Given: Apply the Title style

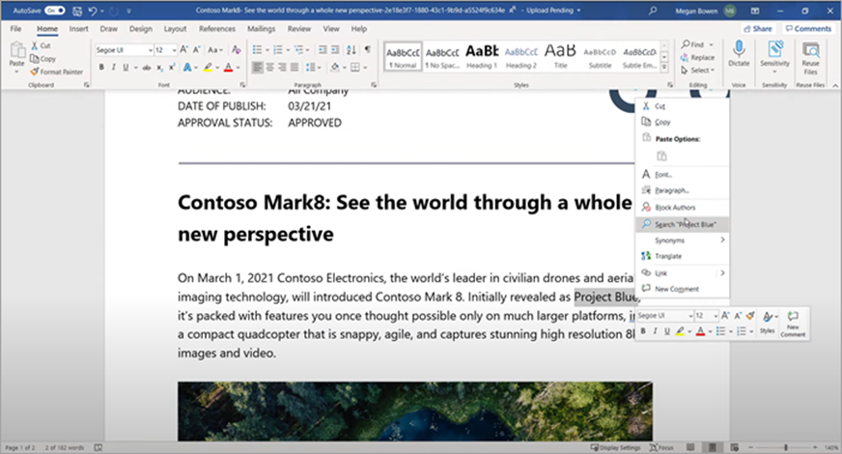Looking at the screenshot, I should tap(560, 56).
